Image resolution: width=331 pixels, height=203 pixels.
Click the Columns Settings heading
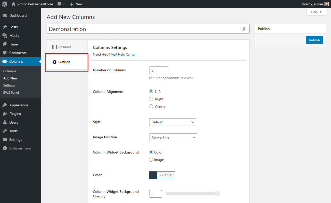tap(110, 47)
